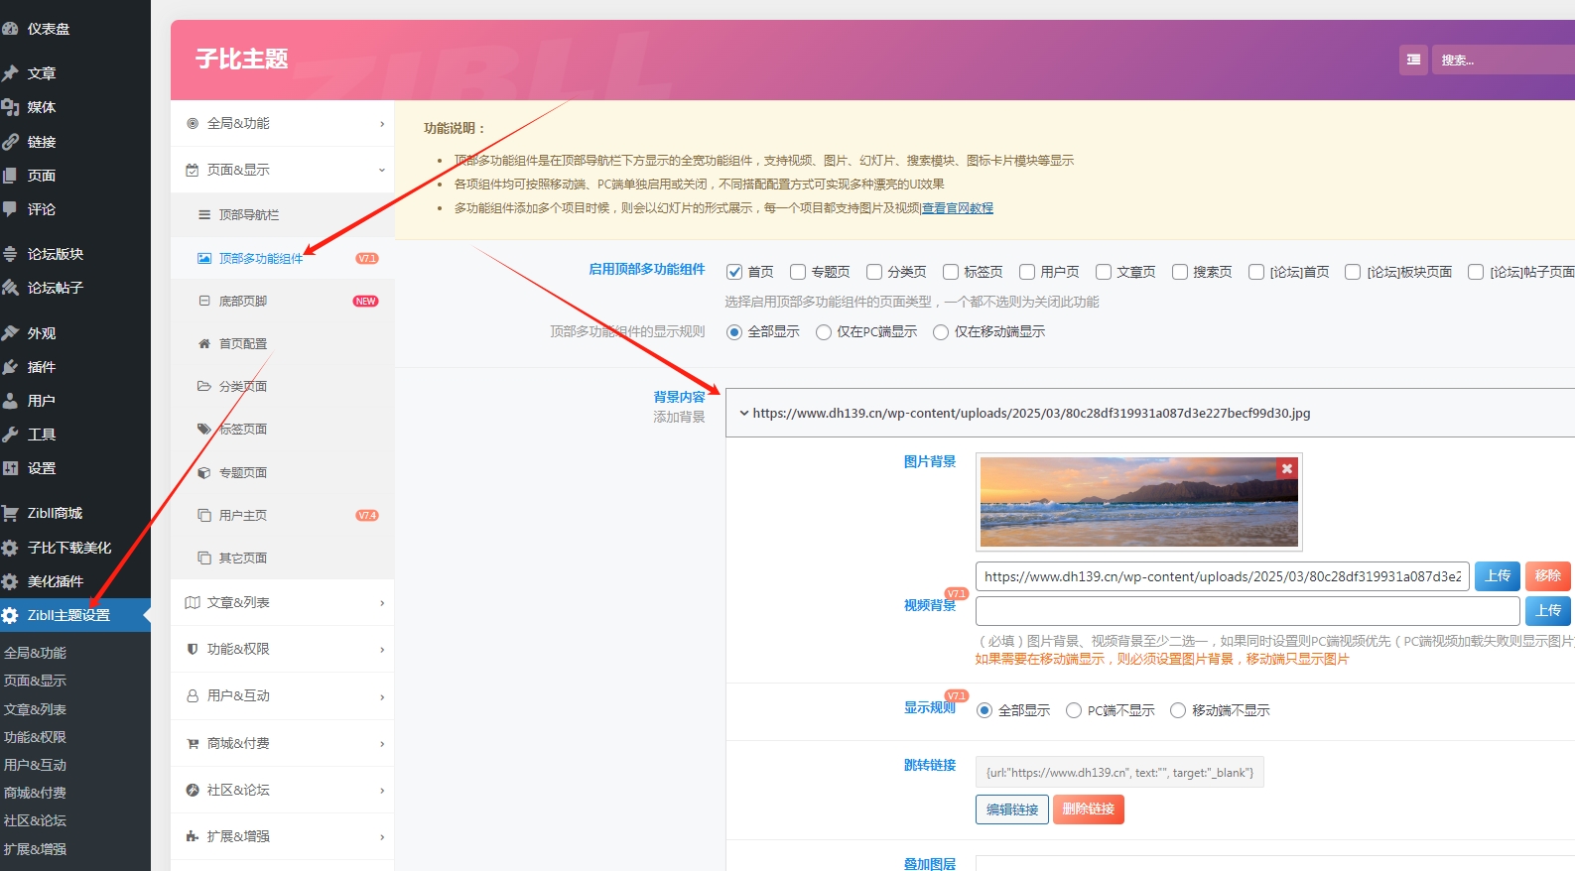
Task: Click the 媒体 media icon
Action: (x=10, y=107)
